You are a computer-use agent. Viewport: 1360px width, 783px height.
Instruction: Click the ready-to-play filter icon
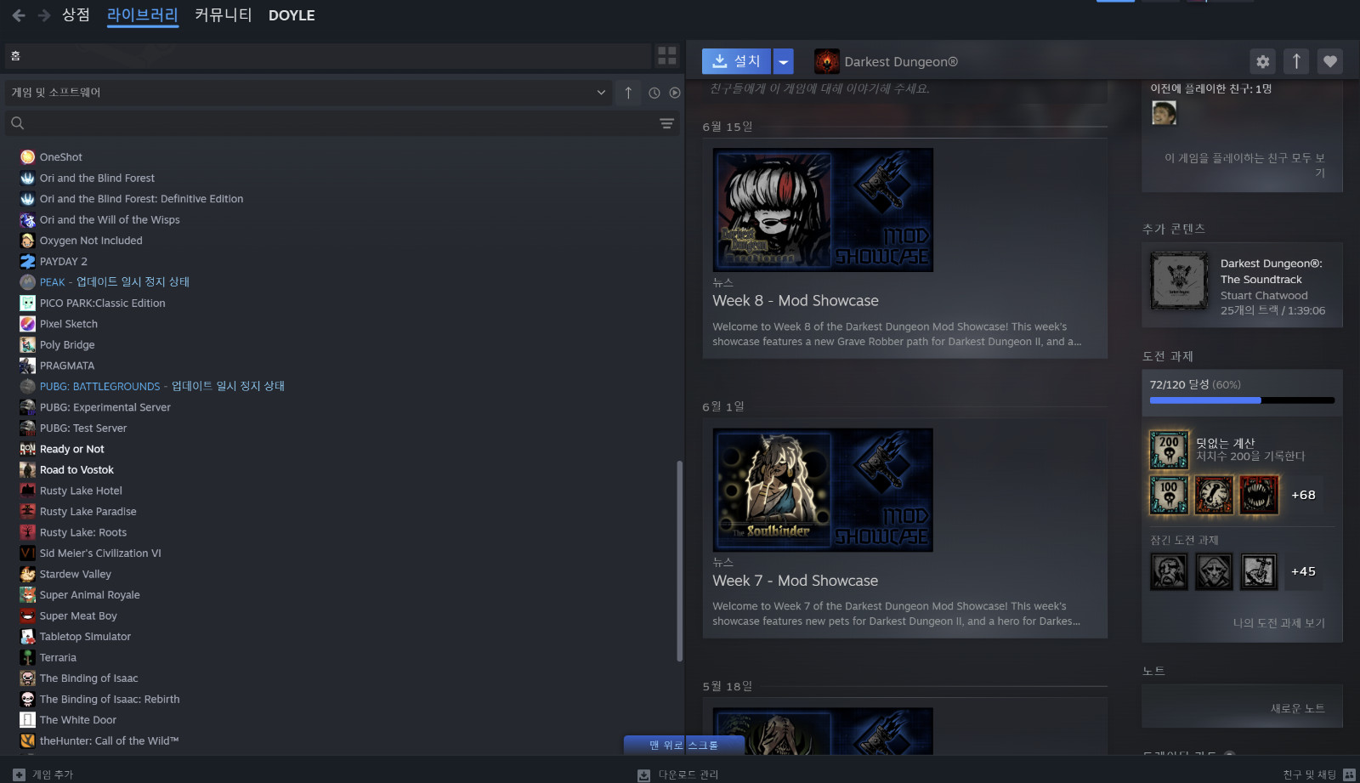click(675, 93)
